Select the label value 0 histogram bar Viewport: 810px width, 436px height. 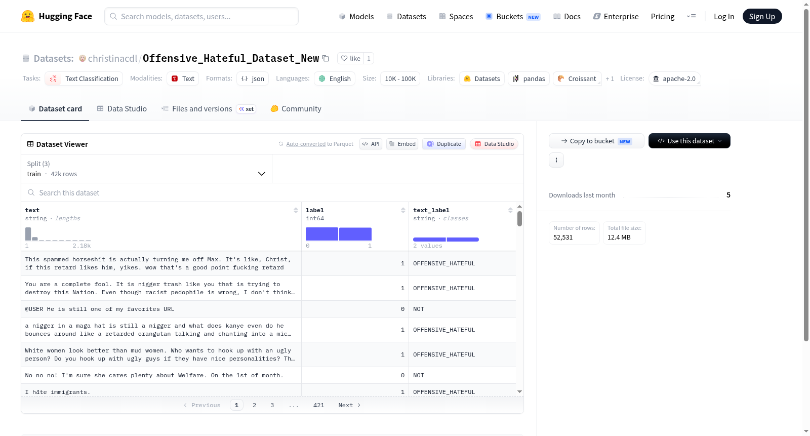coord(322,234)
